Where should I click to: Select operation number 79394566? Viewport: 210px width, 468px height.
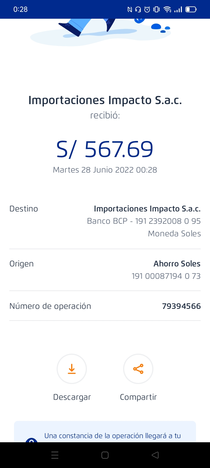181,306
